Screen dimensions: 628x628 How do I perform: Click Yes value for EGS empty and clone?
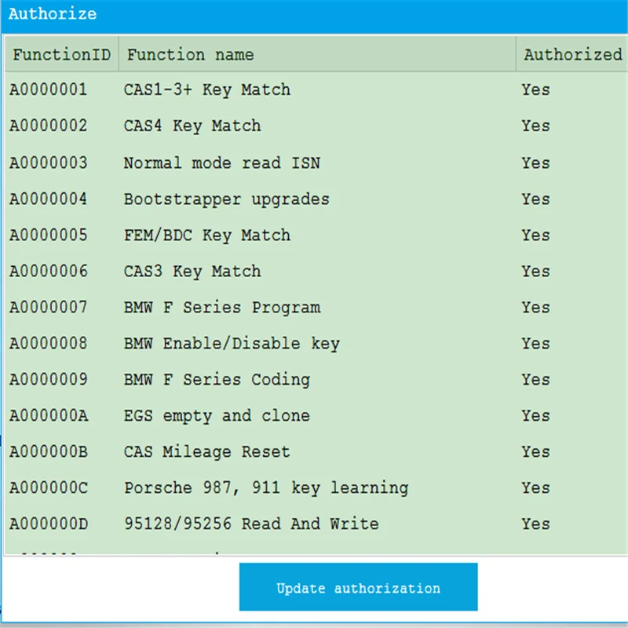535,416
